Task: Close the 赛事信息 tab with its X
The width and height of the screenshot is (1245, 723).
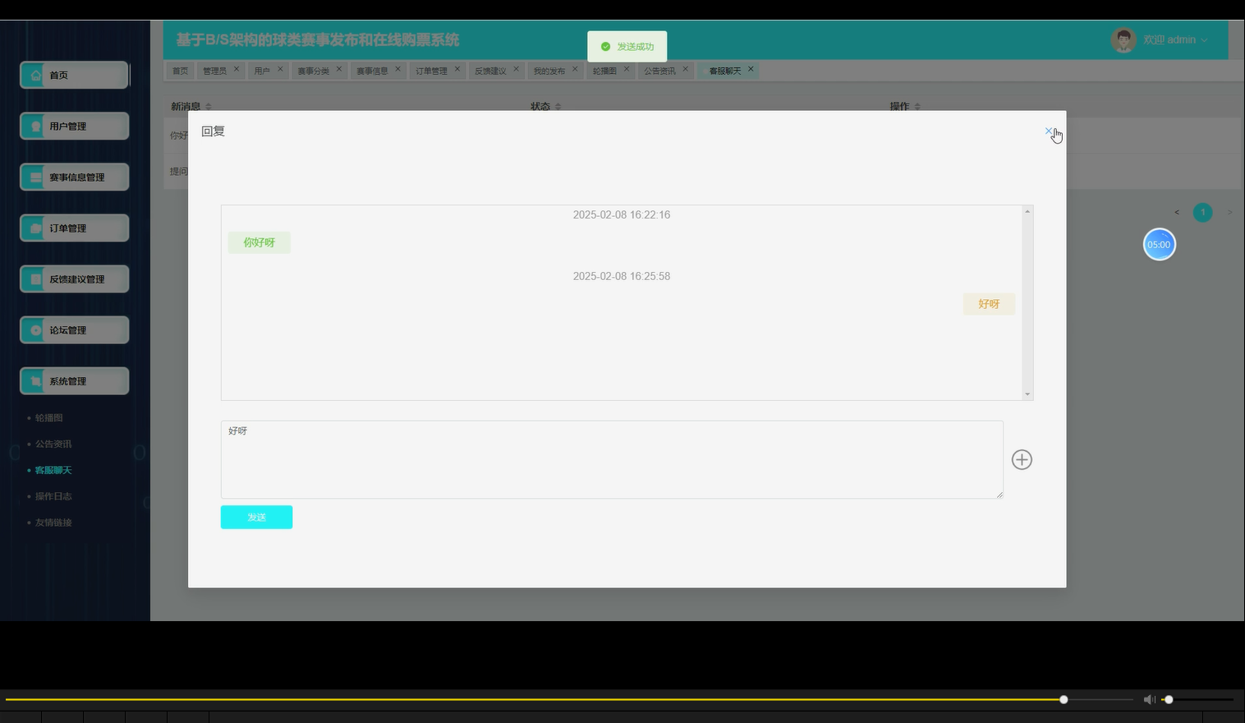Action: [398, 69]
